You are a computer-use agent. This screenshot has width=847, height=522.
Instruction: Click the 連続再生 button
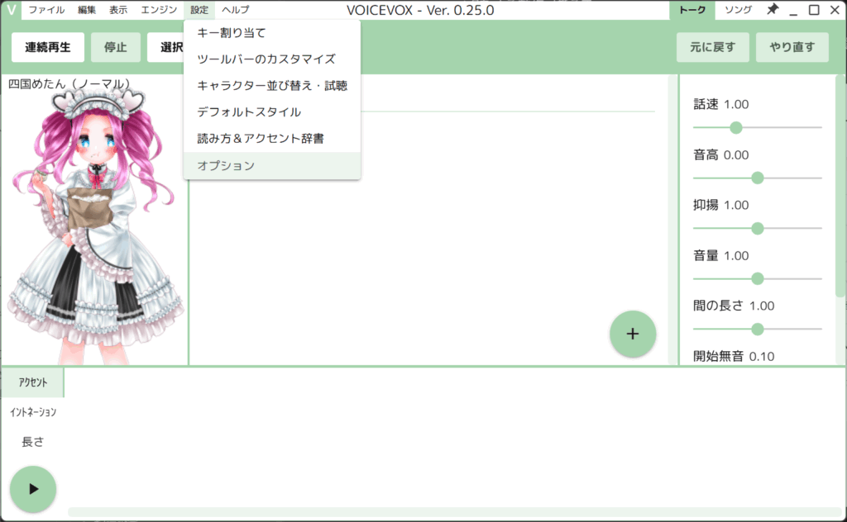(48, 47)
